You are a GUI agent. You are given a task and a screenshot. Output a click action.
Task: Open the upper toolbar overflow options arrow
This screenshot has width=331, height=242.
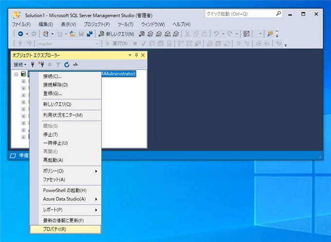277,34
